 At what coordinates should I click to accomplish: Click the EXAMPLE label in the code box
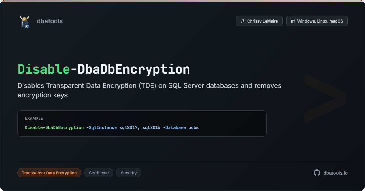pos(34,118)
